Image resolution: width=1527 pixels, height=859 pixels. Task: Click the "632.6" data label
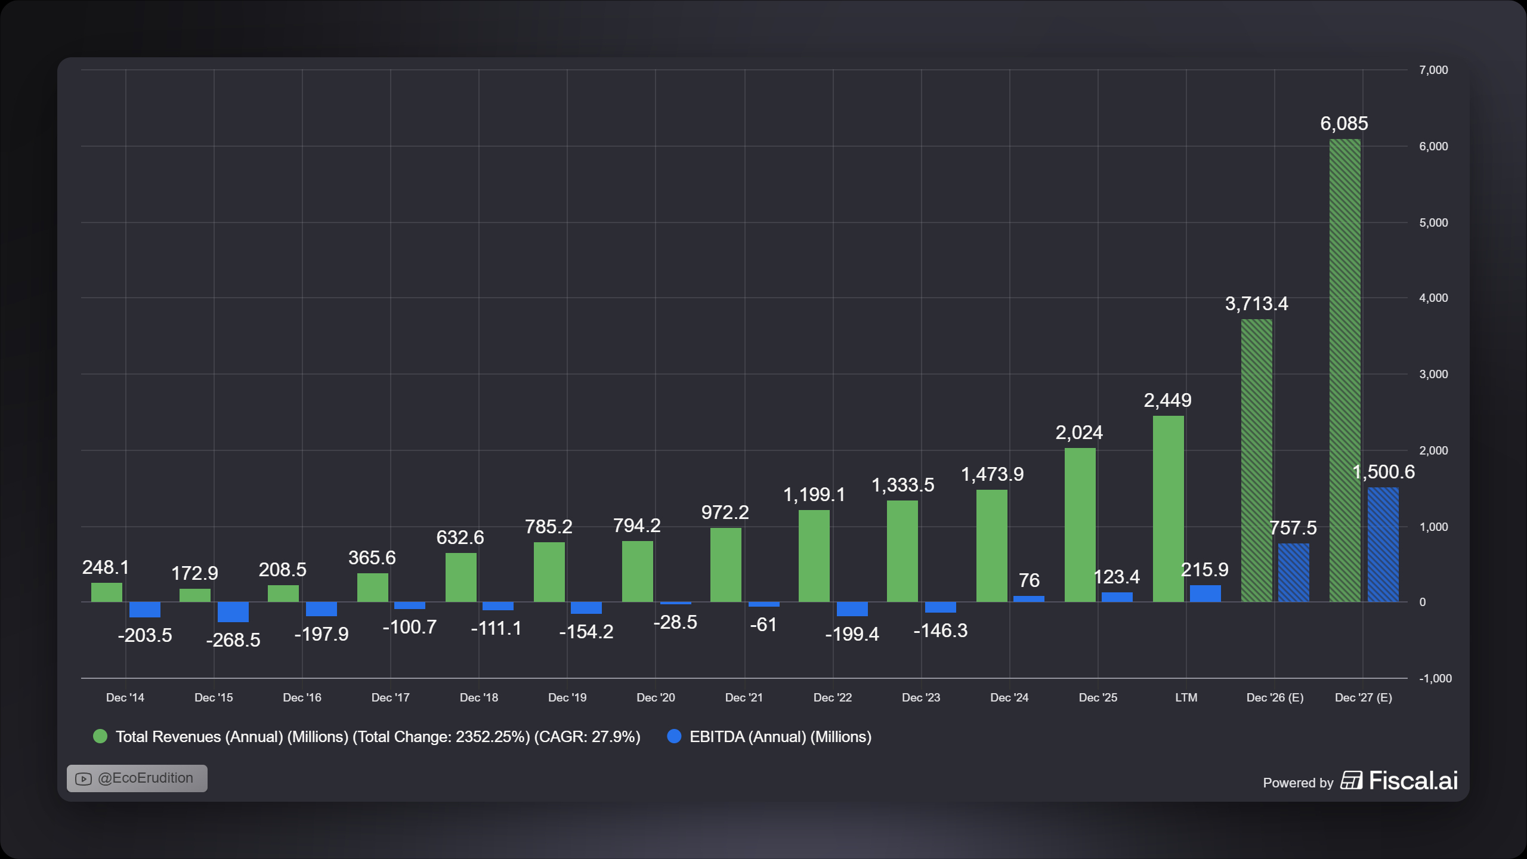tap(460, 537)
